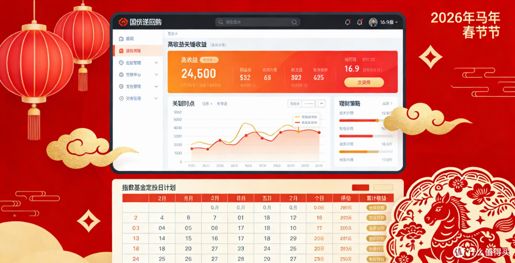Screen dimensions: 515x263
Task: Click gold button in calendar row starting 24
Action: tap(376, 259)
